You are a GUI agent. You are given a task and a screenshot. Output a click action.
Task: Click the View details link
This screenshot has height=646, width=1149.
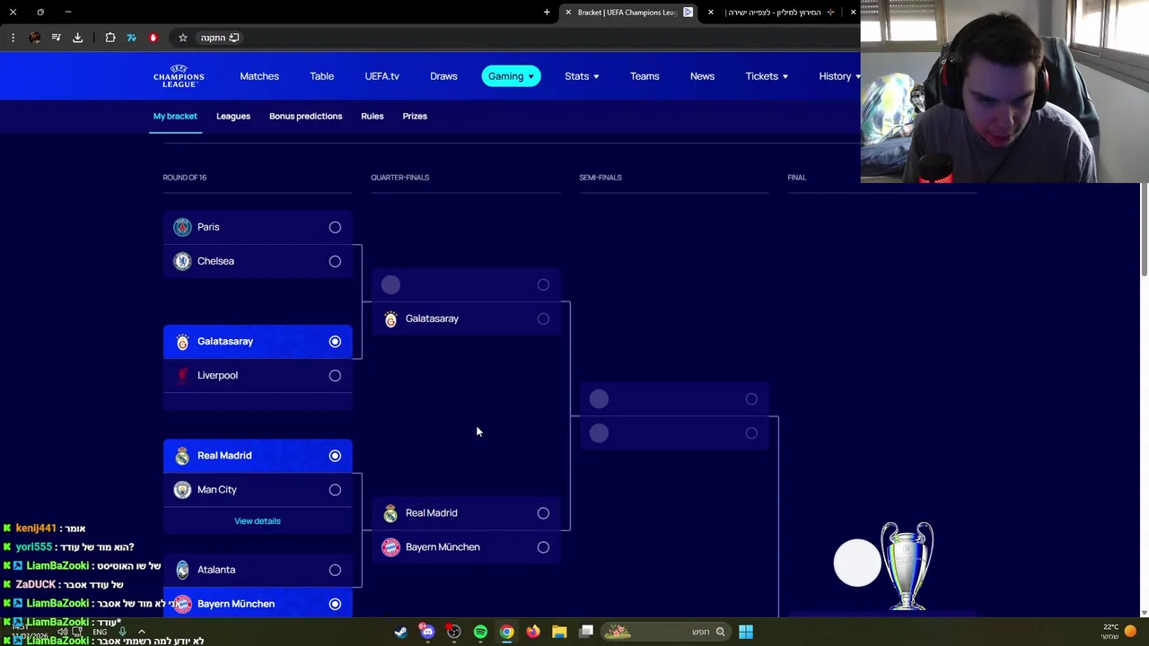[258, 521]
